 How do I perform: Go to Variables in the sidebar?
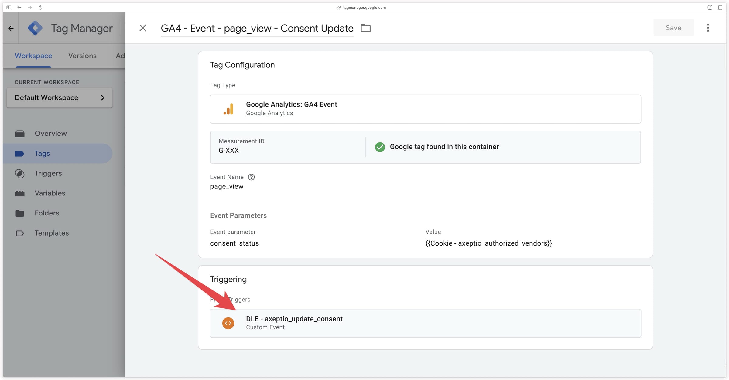click(58, 193)
